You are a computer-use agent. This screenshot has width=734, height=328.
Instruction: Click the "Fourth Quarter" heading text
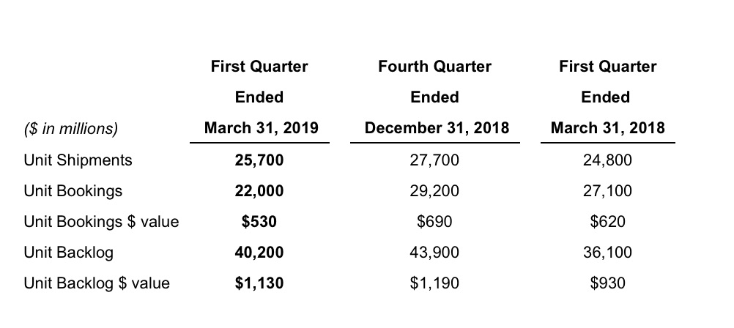pos(435,67)
